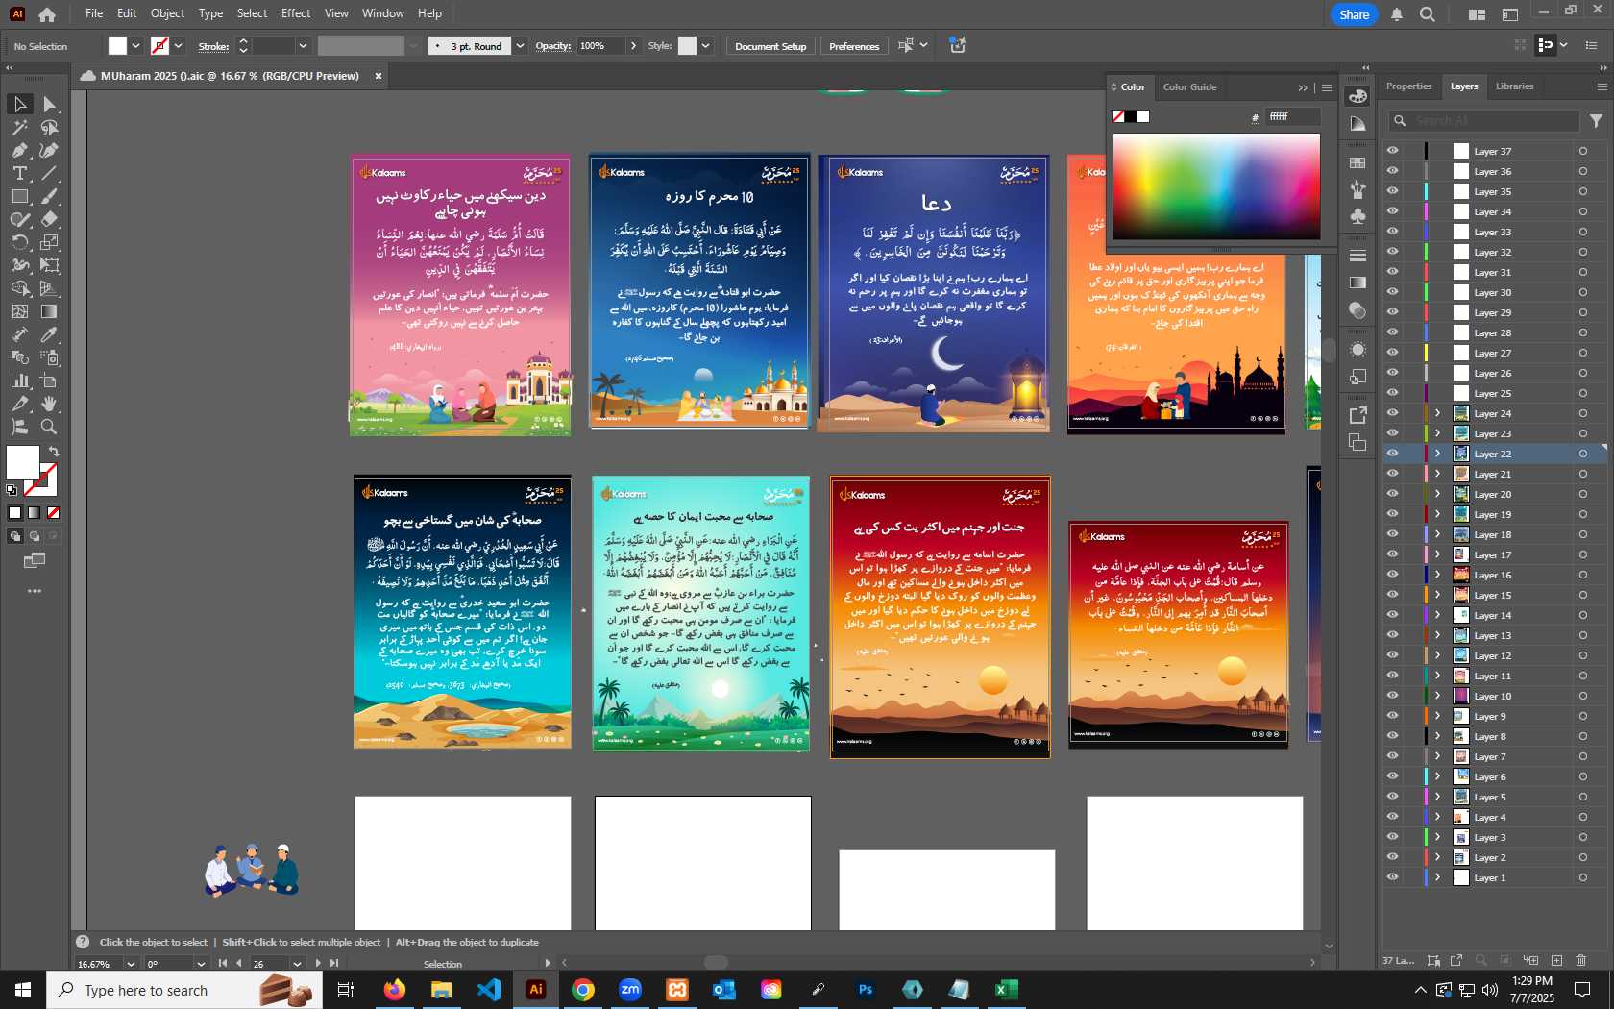This screenshot has height=1009, width=1614.
Task: Open the artboard number dropdown showing 26
Action: 297,964
